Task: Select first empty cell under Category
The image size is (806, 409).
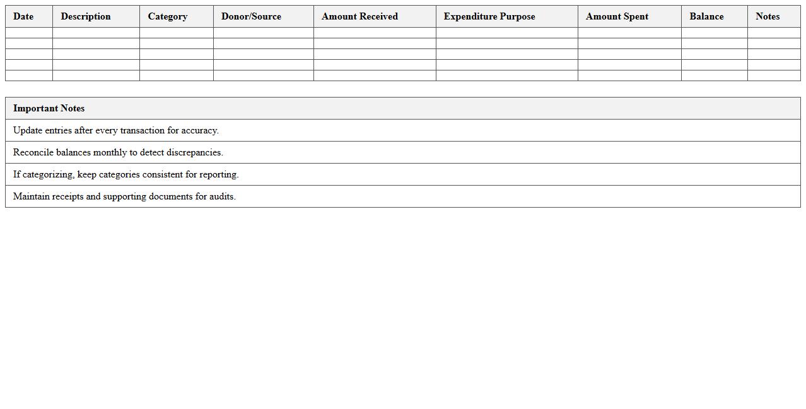Action: [x=176, y=33]
